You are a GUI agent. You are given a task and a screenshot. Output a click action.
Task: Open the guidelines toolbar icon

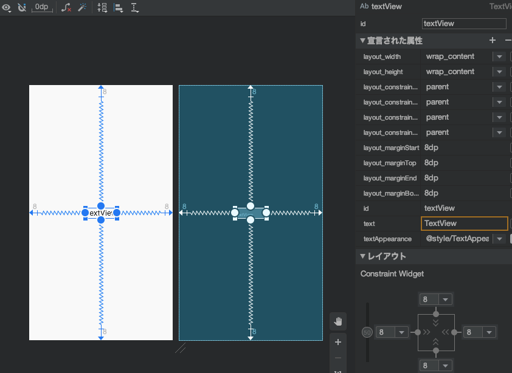coord(135,7)
